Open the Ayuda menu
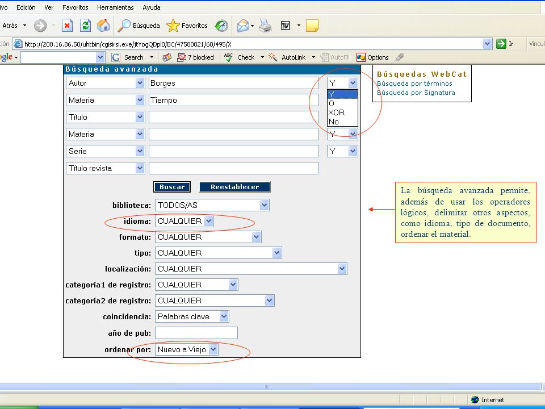Screen dimensions: 545x409 tap(152, 7)
